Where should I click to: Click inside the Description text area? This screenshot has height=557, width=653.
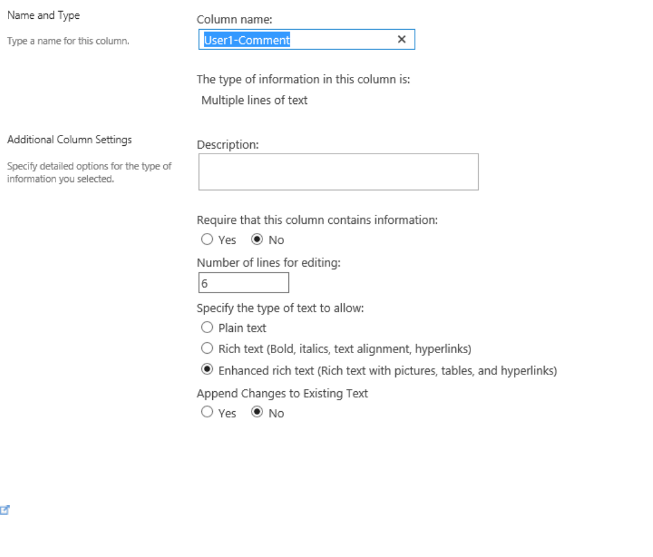[338, 172]
